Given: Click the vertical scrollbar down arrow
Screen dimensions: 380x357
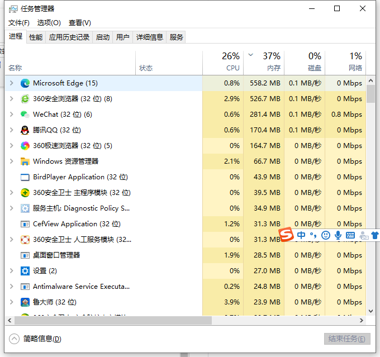Looking at the screenshot, I should (371, 311).
